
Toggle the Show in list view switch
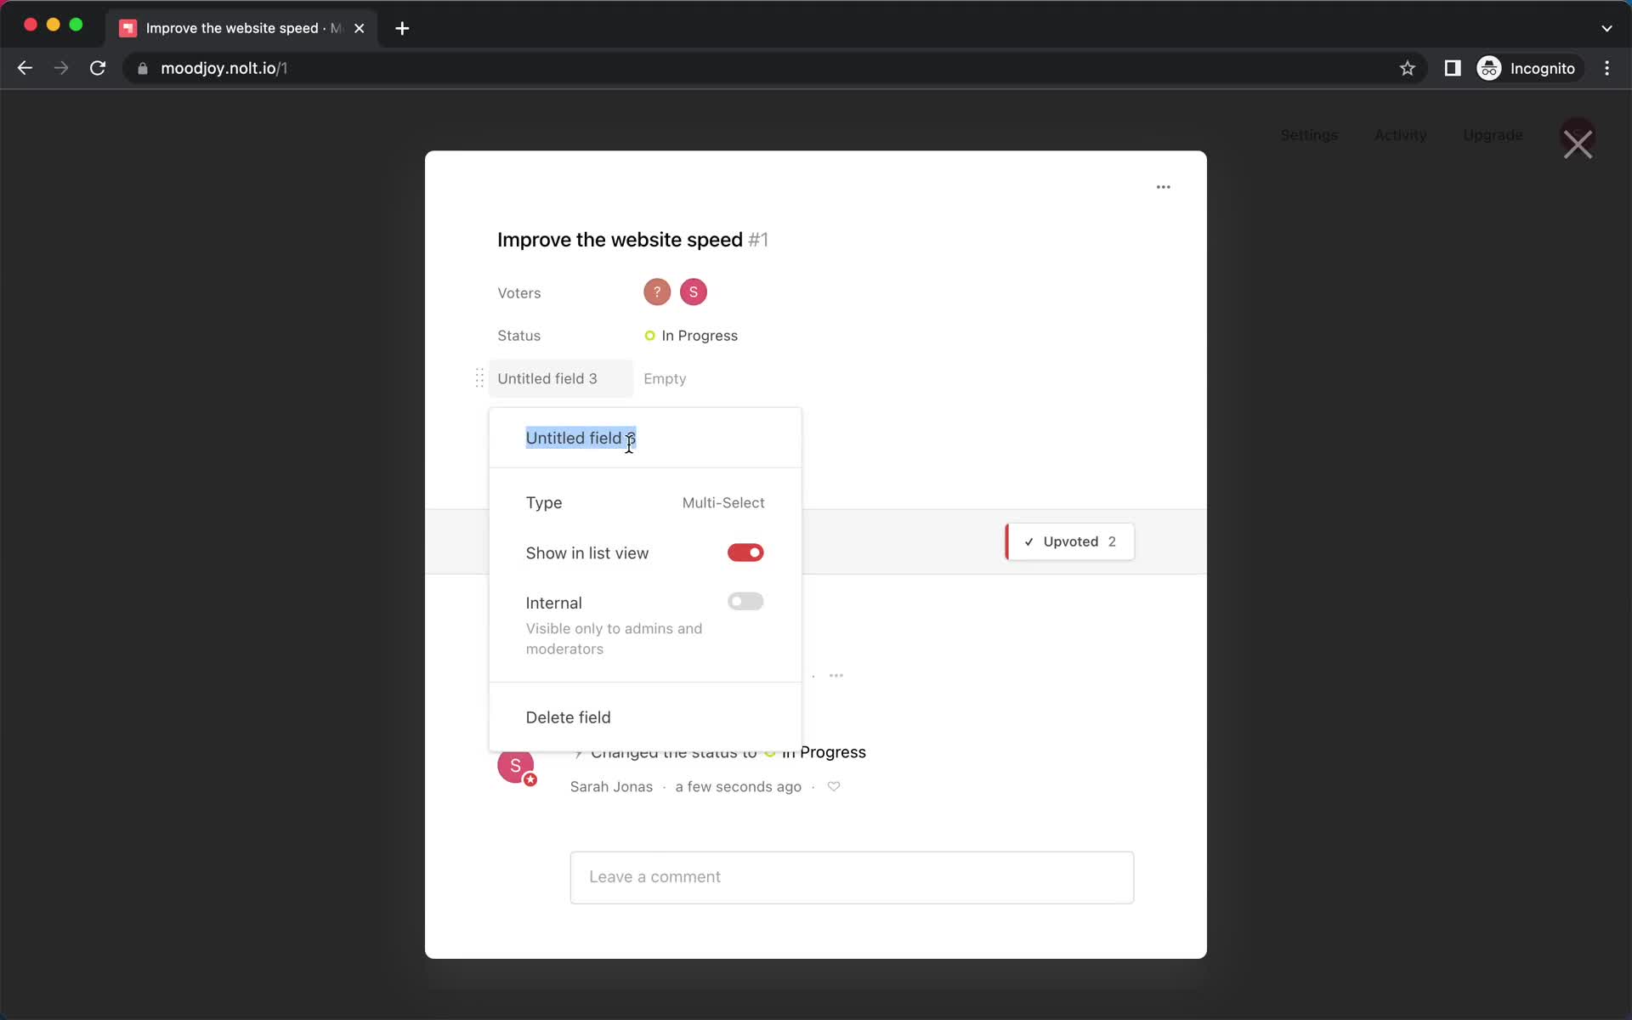745,552
